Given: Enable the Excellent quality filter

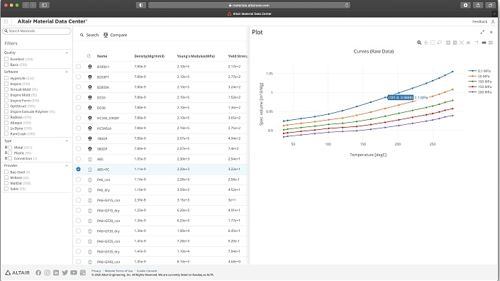Looking at the screenshot, I should (6, 59).
